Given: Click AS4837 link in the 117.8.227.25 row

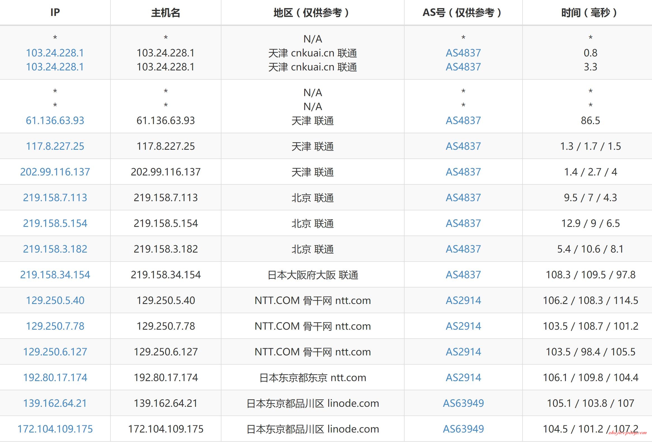Looking at the screenshot, I should click(x=463, y=146).
